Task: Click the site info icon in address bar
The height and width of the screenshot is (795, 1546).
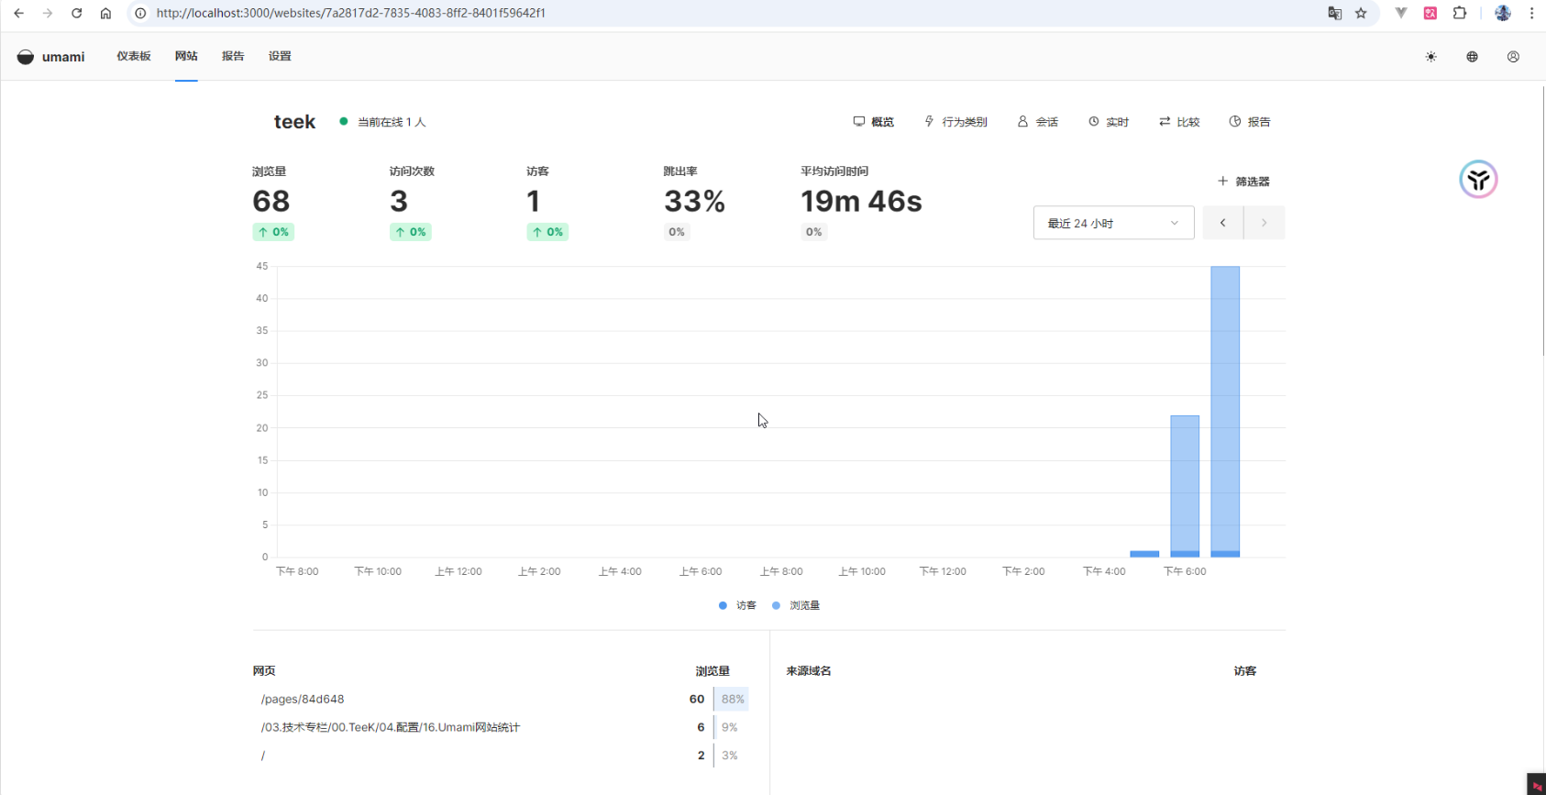Action: click(x=140, y=13)
